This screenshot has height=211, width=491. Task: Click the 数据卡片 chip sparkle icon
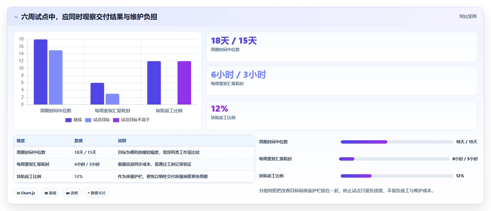click(x=89, y=193)
